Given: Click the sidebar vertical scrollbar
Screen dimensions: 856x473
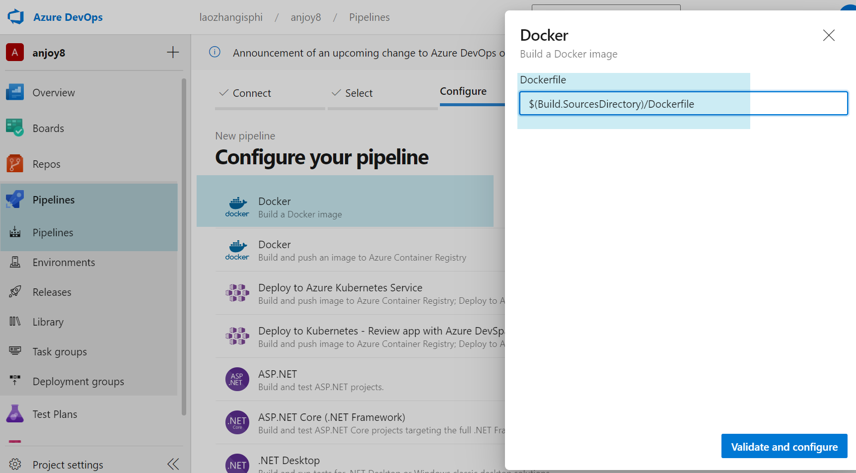Looking at the screenshot, I should tap(184, 246).
